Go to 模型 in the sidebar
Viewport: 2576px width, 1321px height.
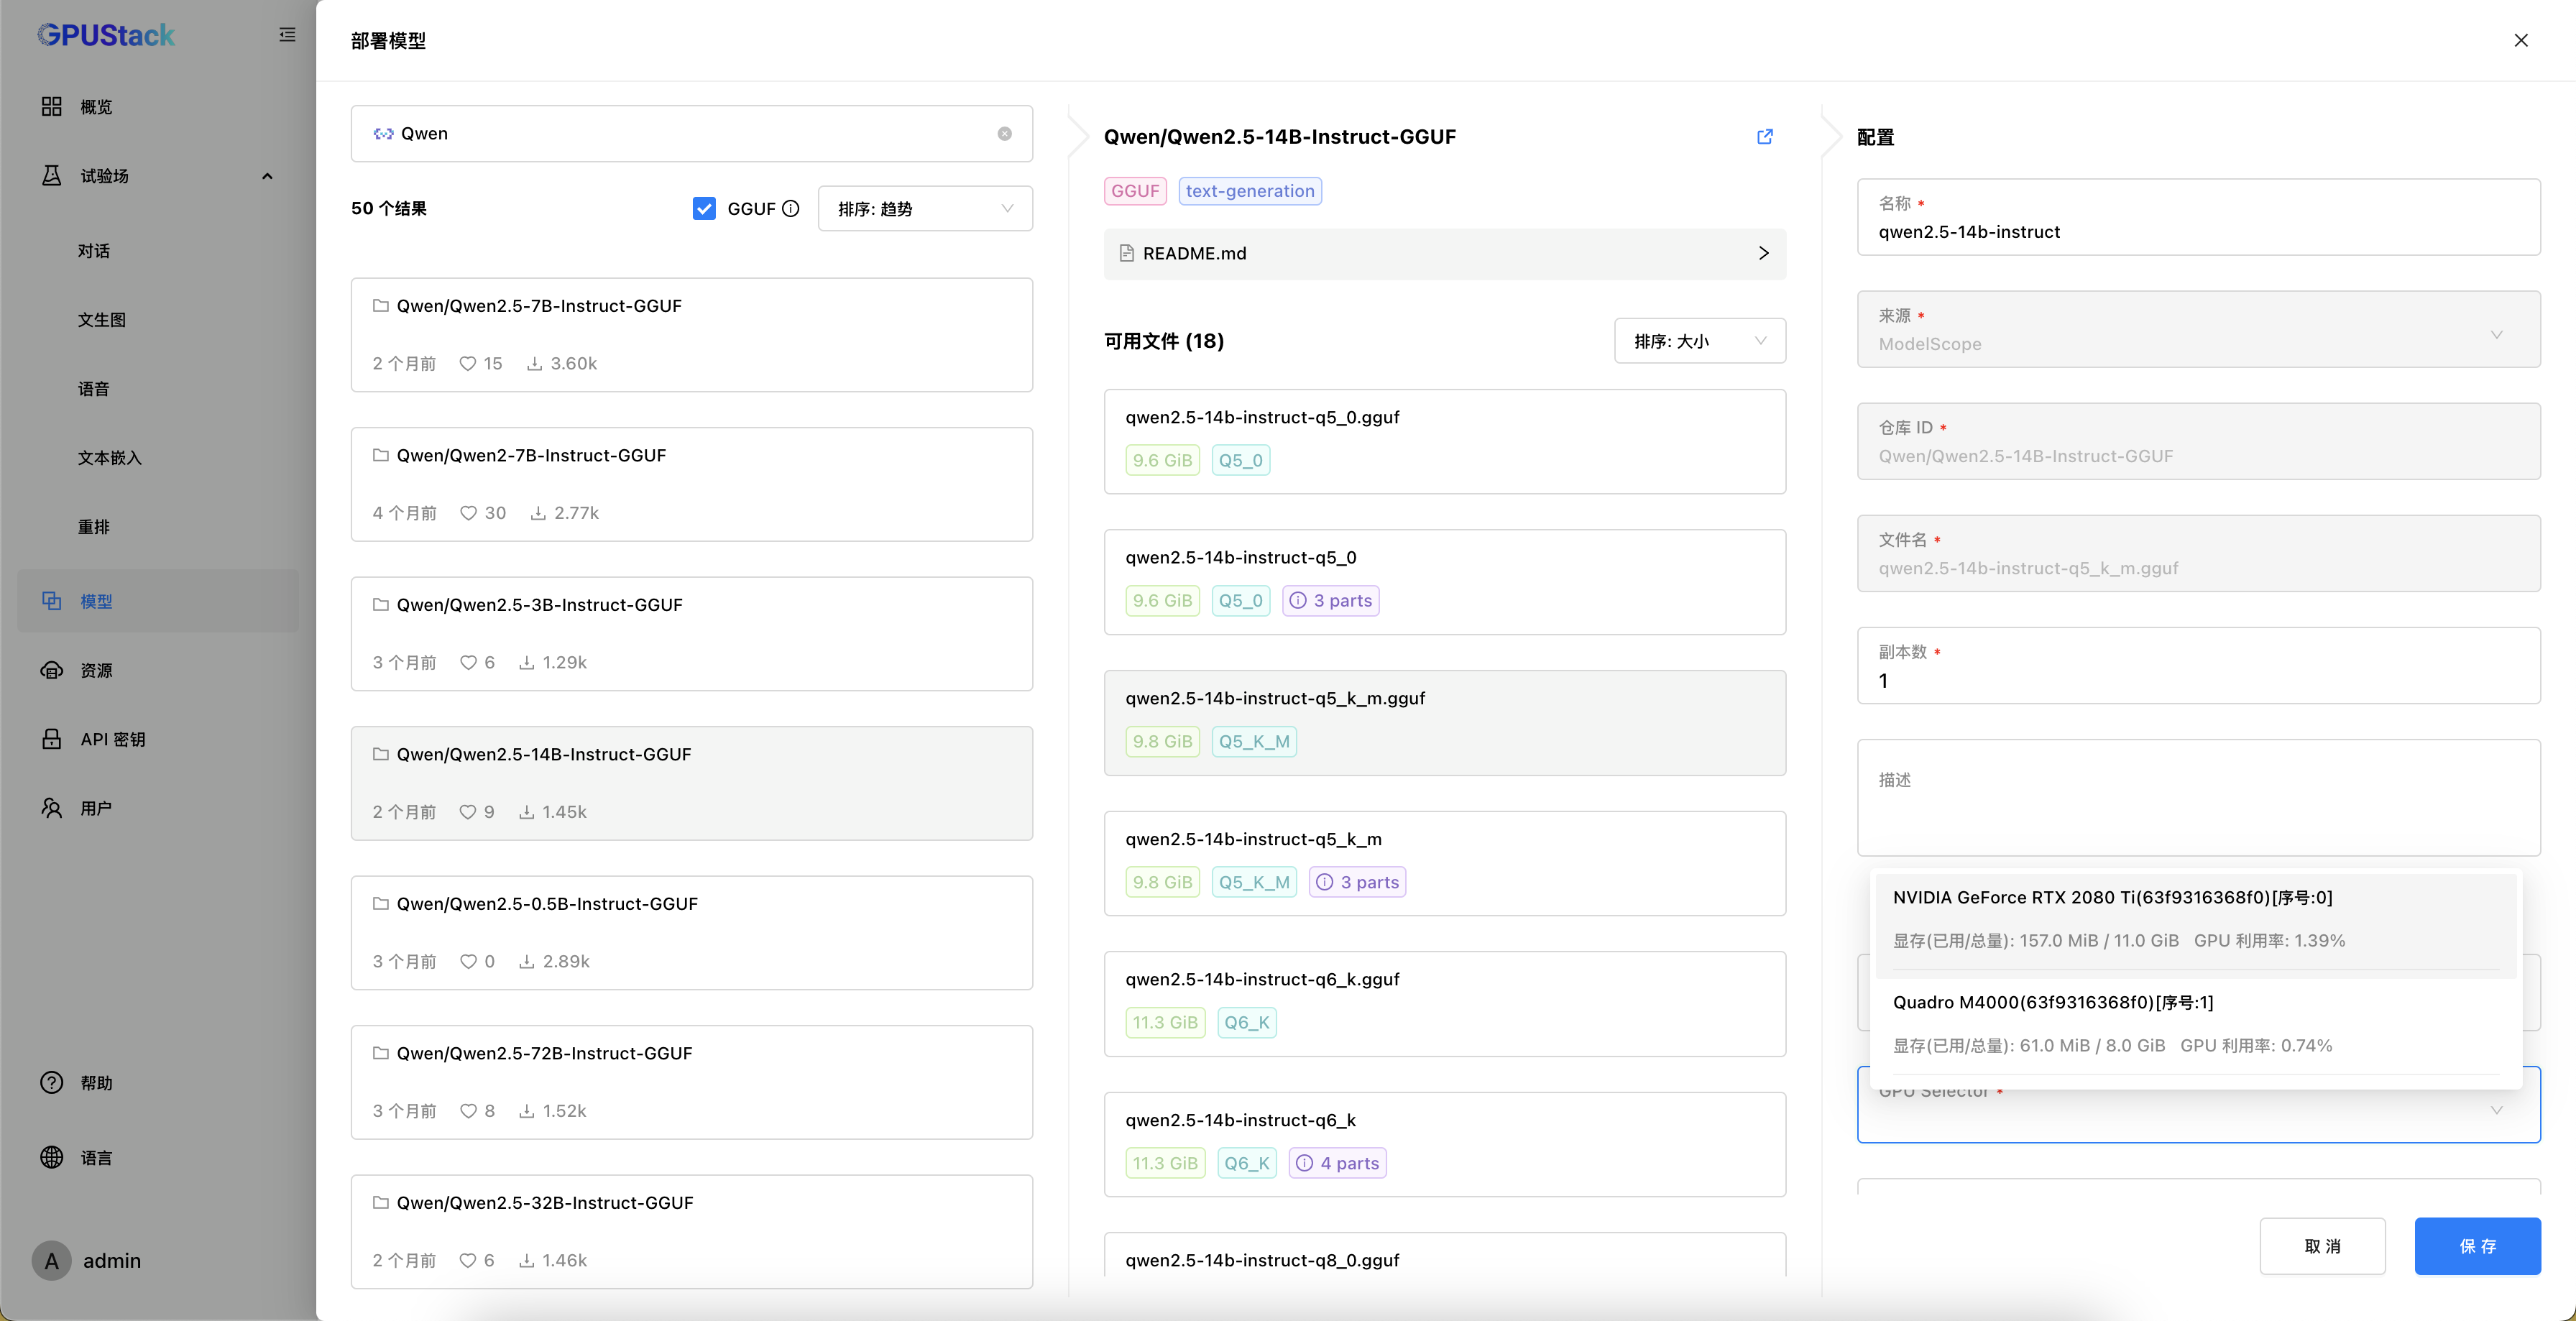96,601
